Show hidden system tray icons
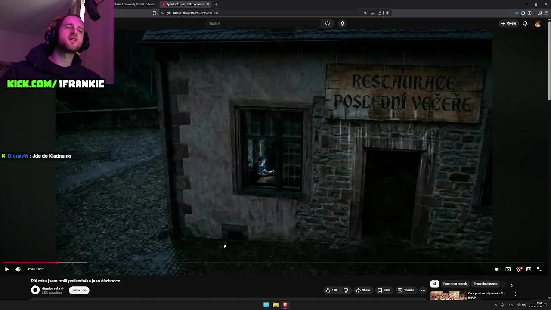551x310 pixels. click(x=495, y=305)
